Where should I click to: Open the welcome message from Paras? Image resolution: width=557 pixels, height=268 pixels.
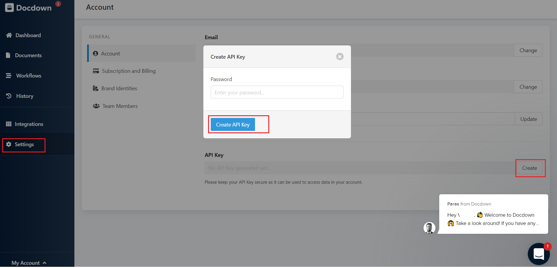point(493,214)
